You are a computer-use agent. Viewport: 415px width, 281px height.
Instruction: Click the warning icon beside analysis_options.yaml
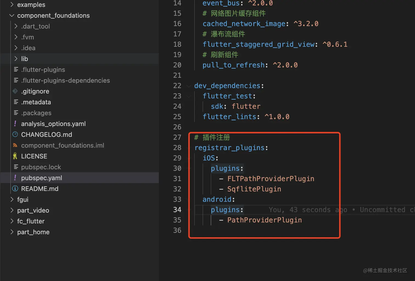pyautogui.click(x=15, y=124)
